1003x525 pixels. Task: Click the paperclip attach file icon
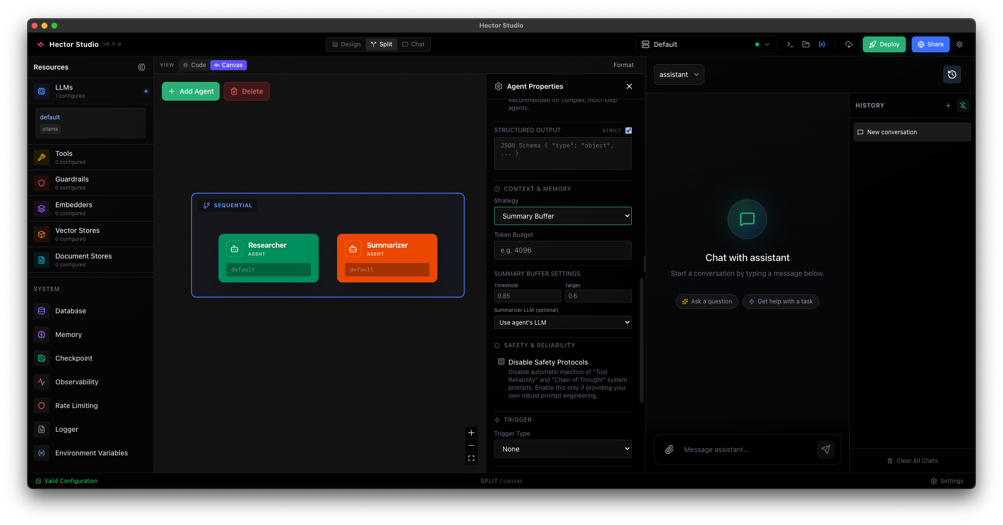pos(669,450)
